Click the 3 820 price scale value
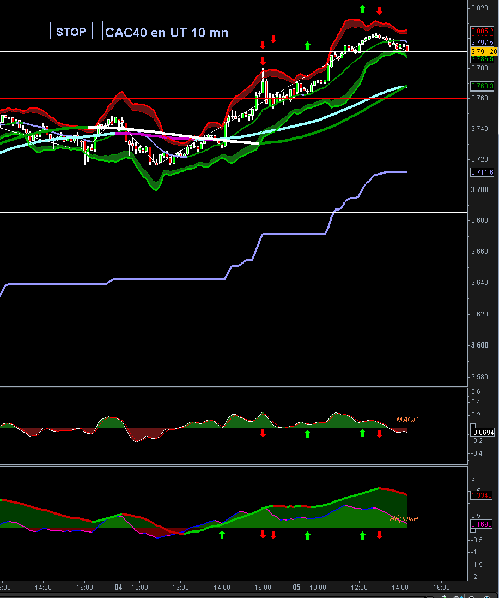This screenshot has width=499, height=598. 479,8
